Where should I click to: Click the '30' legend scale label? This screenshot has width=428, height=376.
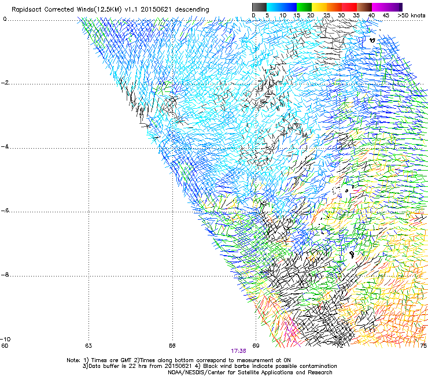coord(341,16)
